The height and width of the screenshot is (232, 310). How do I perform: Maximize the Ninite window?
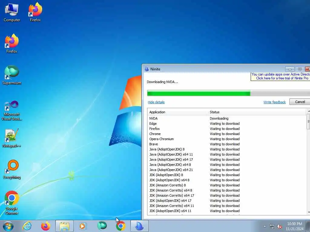pyautogui.click(x=300, y=69)
